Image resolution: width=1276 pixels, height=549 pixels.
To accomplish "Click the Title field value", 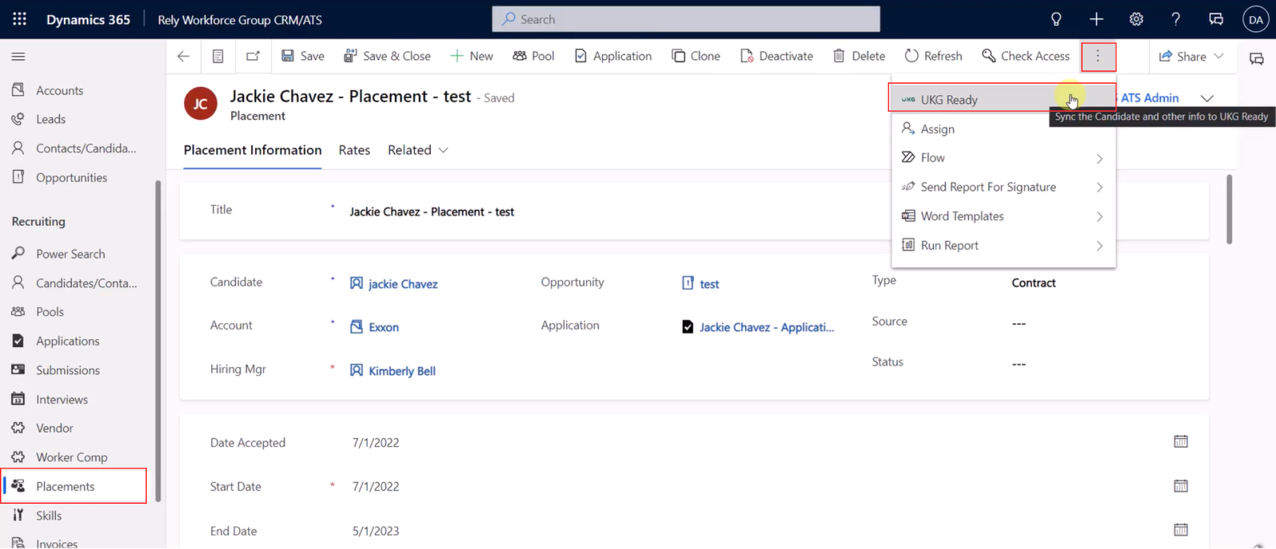I will coord(432,211).
